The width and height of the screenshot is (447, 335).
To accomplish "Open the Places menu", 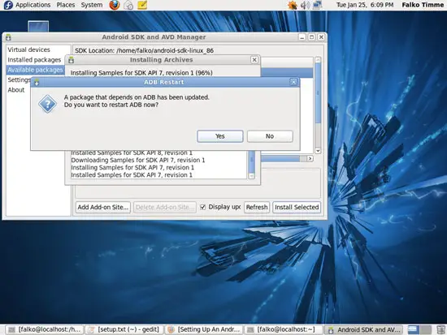I will tap(66, 5).
